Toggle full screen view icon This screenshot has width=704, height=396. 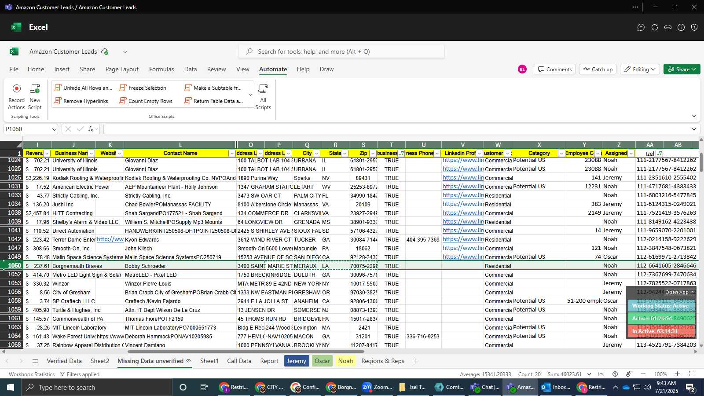pos(692,374)
